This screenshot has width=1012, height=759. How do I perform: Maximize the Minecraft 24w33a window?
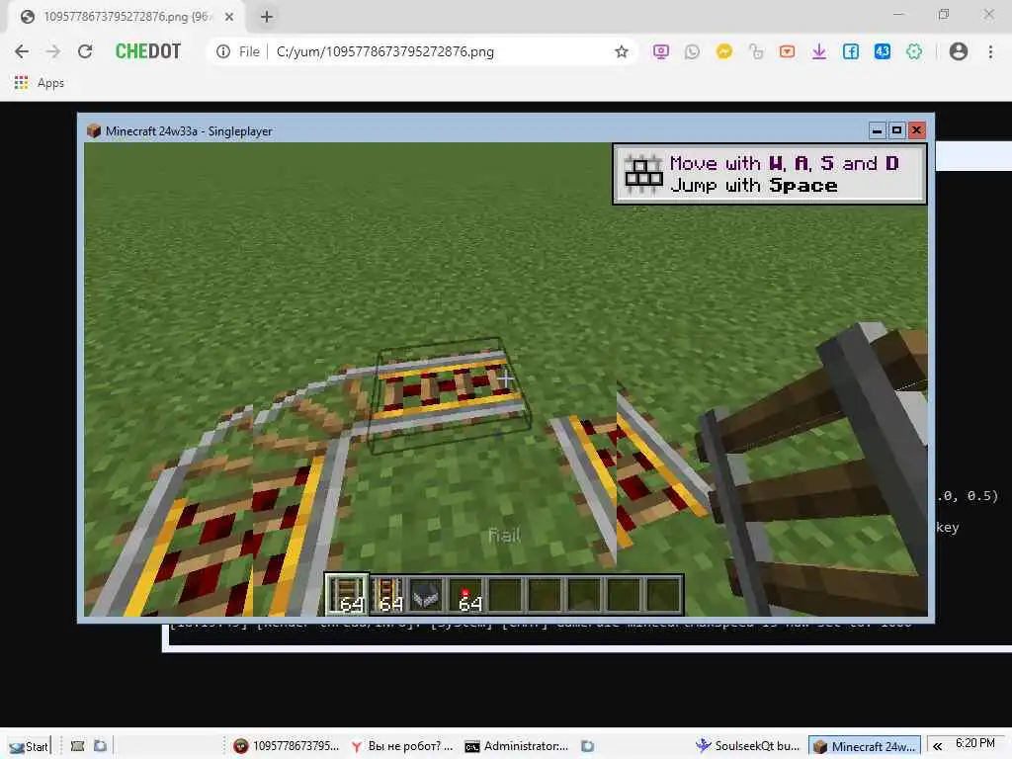896,130
